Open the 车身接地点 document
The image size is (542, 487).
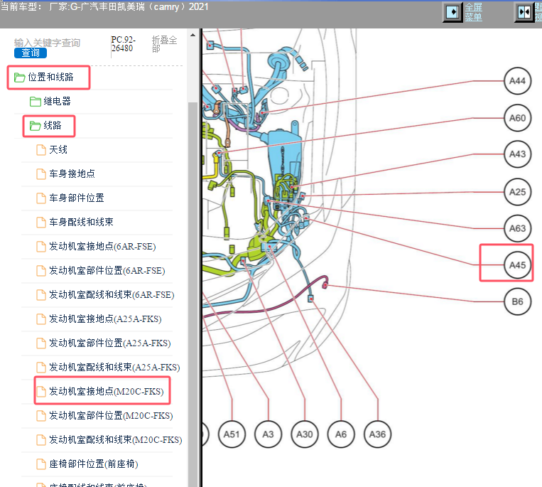click(x=72, y=173)
